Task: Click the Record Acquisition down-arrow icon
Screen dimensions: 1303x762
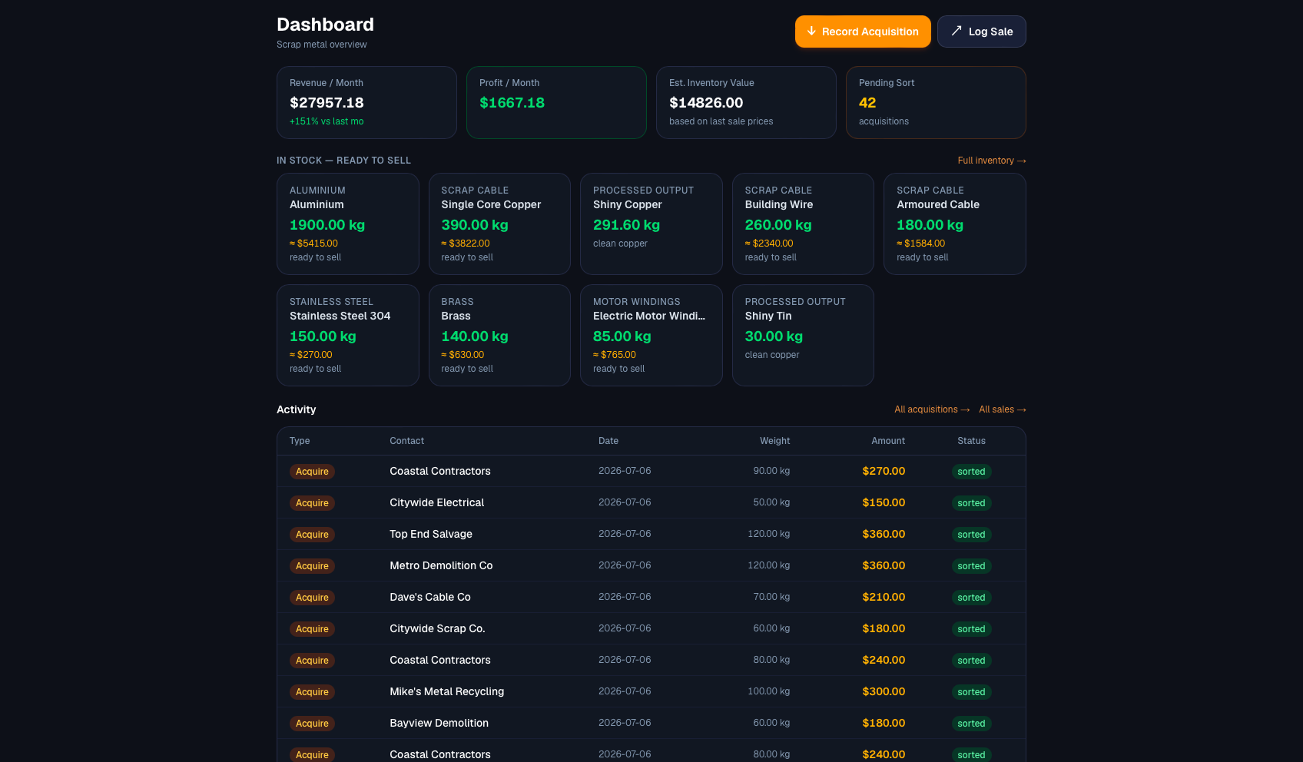Action: pyautogui.click(x=811, y=31)
